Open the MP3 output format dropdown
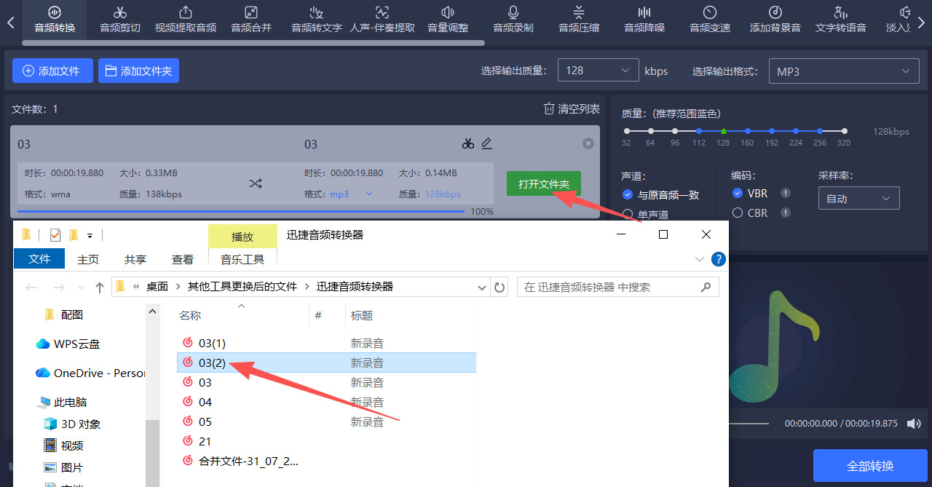The height and width of the screenshot is (487, 932). click(843, 71)
